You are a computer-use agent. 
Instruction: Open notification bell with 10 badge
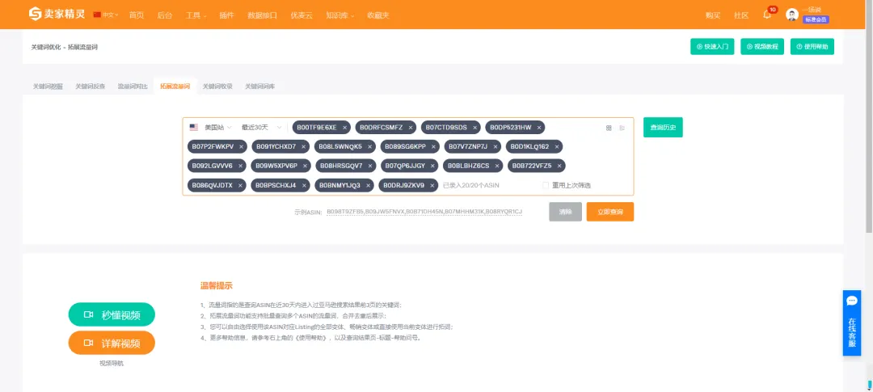pyautogui.click(x=767, y=15)
